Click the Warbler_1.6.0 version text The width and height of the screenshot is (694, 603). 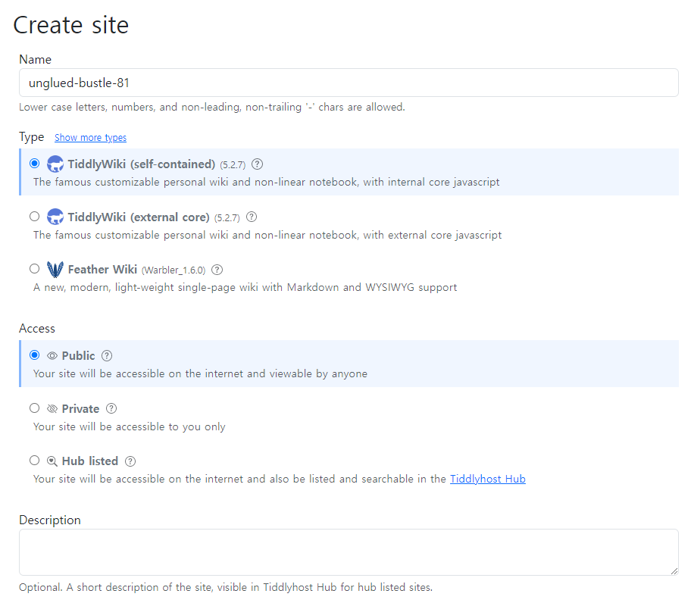pyautogui.click(x=173, y=270)
